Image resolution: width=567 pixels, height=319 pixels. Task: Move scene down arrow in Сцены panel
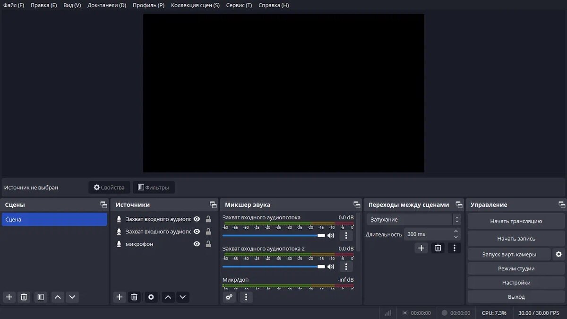click(72, 297)
